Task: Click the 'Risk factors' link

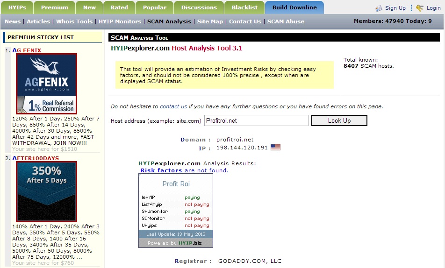Action: [161, 170]
